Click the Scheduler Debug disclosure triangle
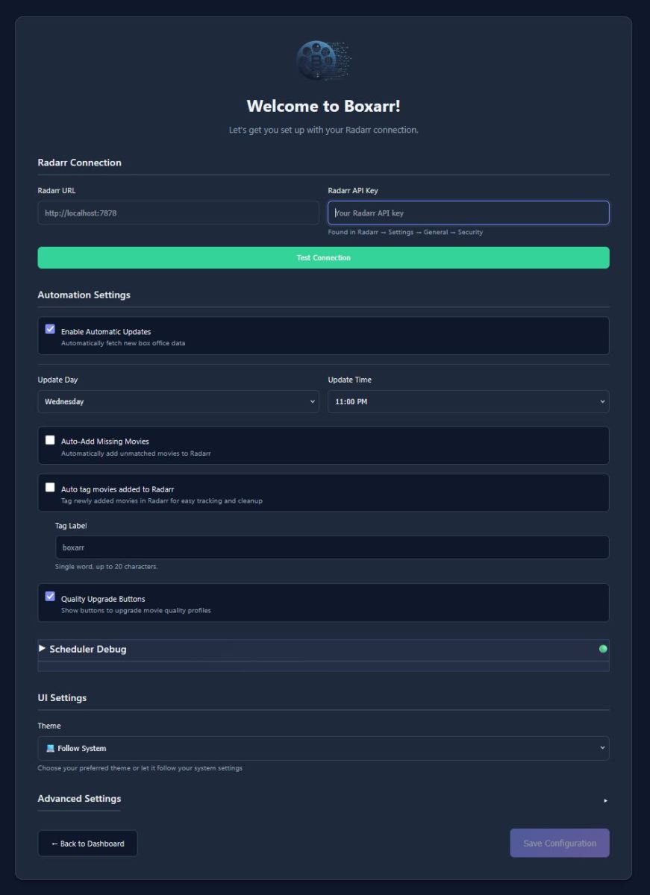The height and width of the screenshot is (895, 650). [43, 649]
